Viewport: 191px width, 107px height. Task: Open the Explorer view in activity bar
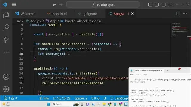pyautogui.click(x=6, y=15)
